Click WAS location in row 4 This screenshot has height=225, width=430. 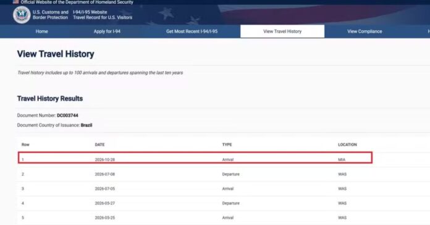pyautogui.click(x=342, y=203)
